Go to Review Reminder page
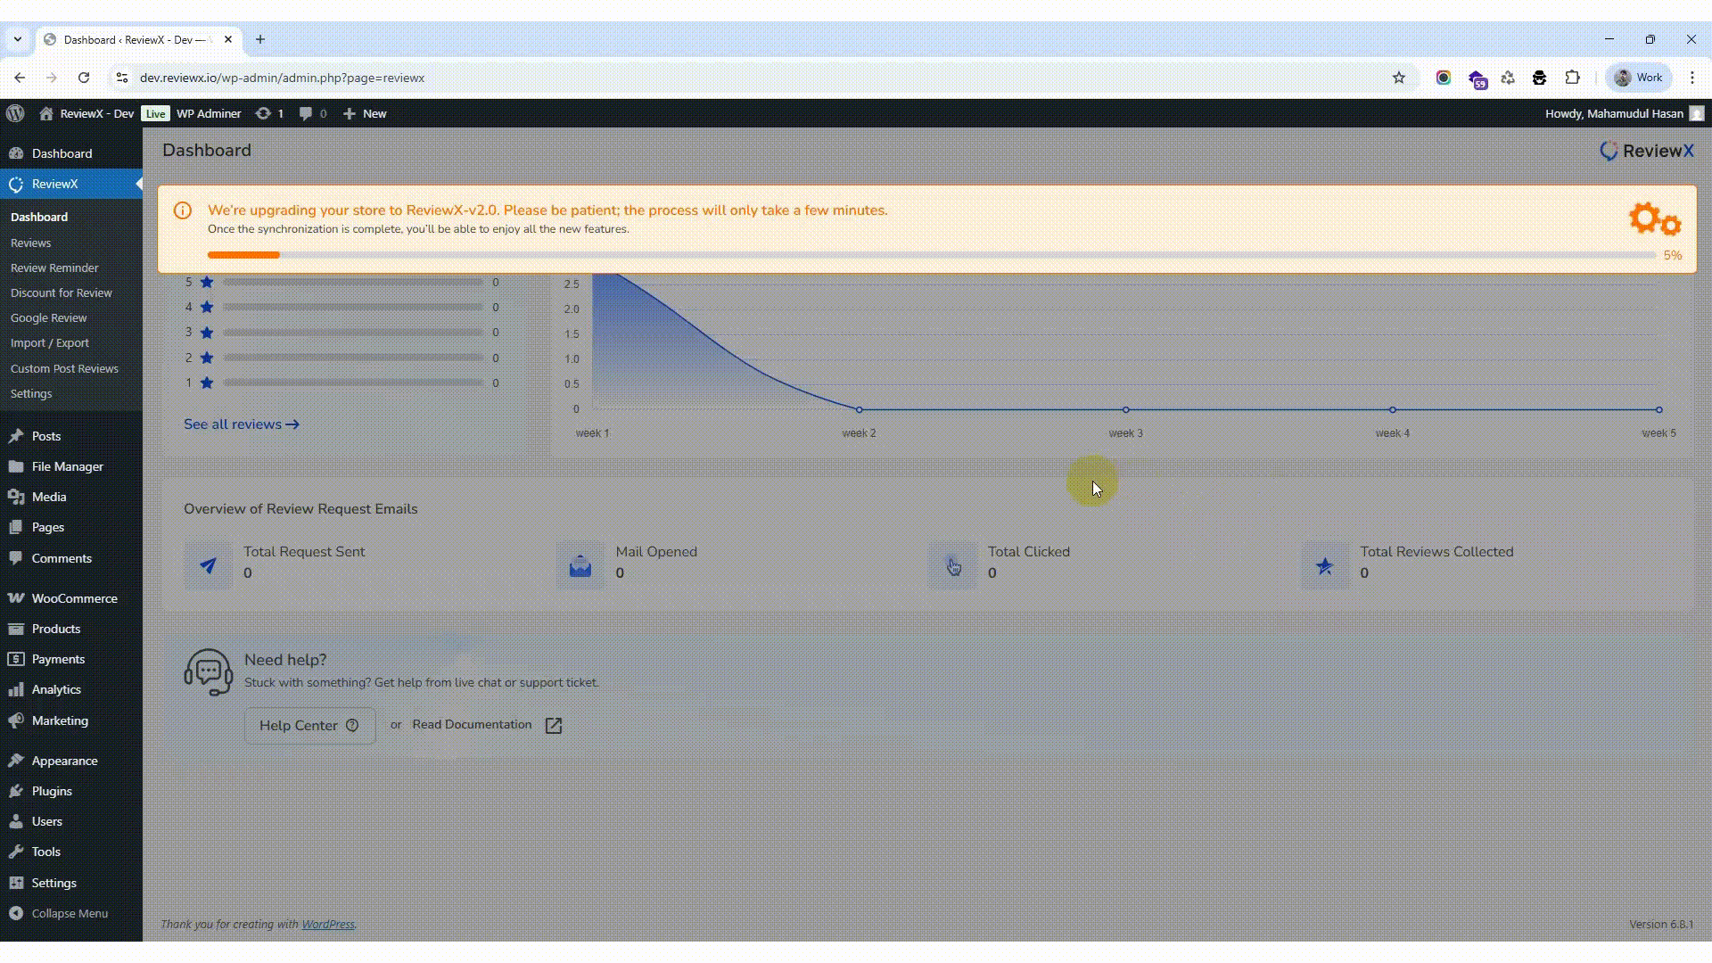 [x=54, y=267]
